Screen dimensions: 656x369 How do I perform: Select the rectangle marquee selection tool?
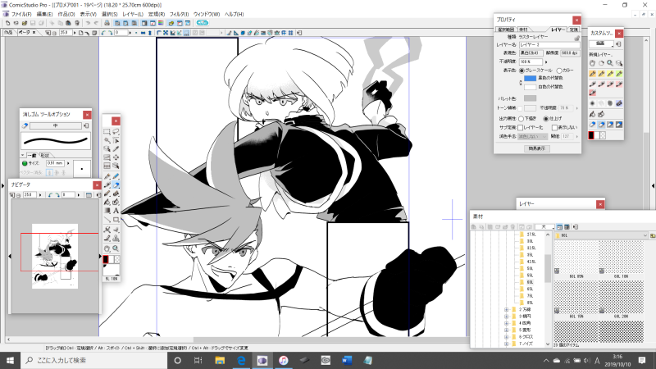[x=107, y=131]
